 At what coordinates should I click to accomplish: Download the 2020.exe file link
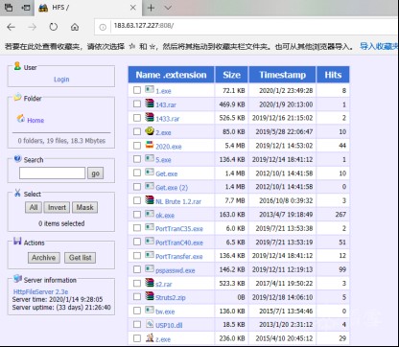pos(169,147)
